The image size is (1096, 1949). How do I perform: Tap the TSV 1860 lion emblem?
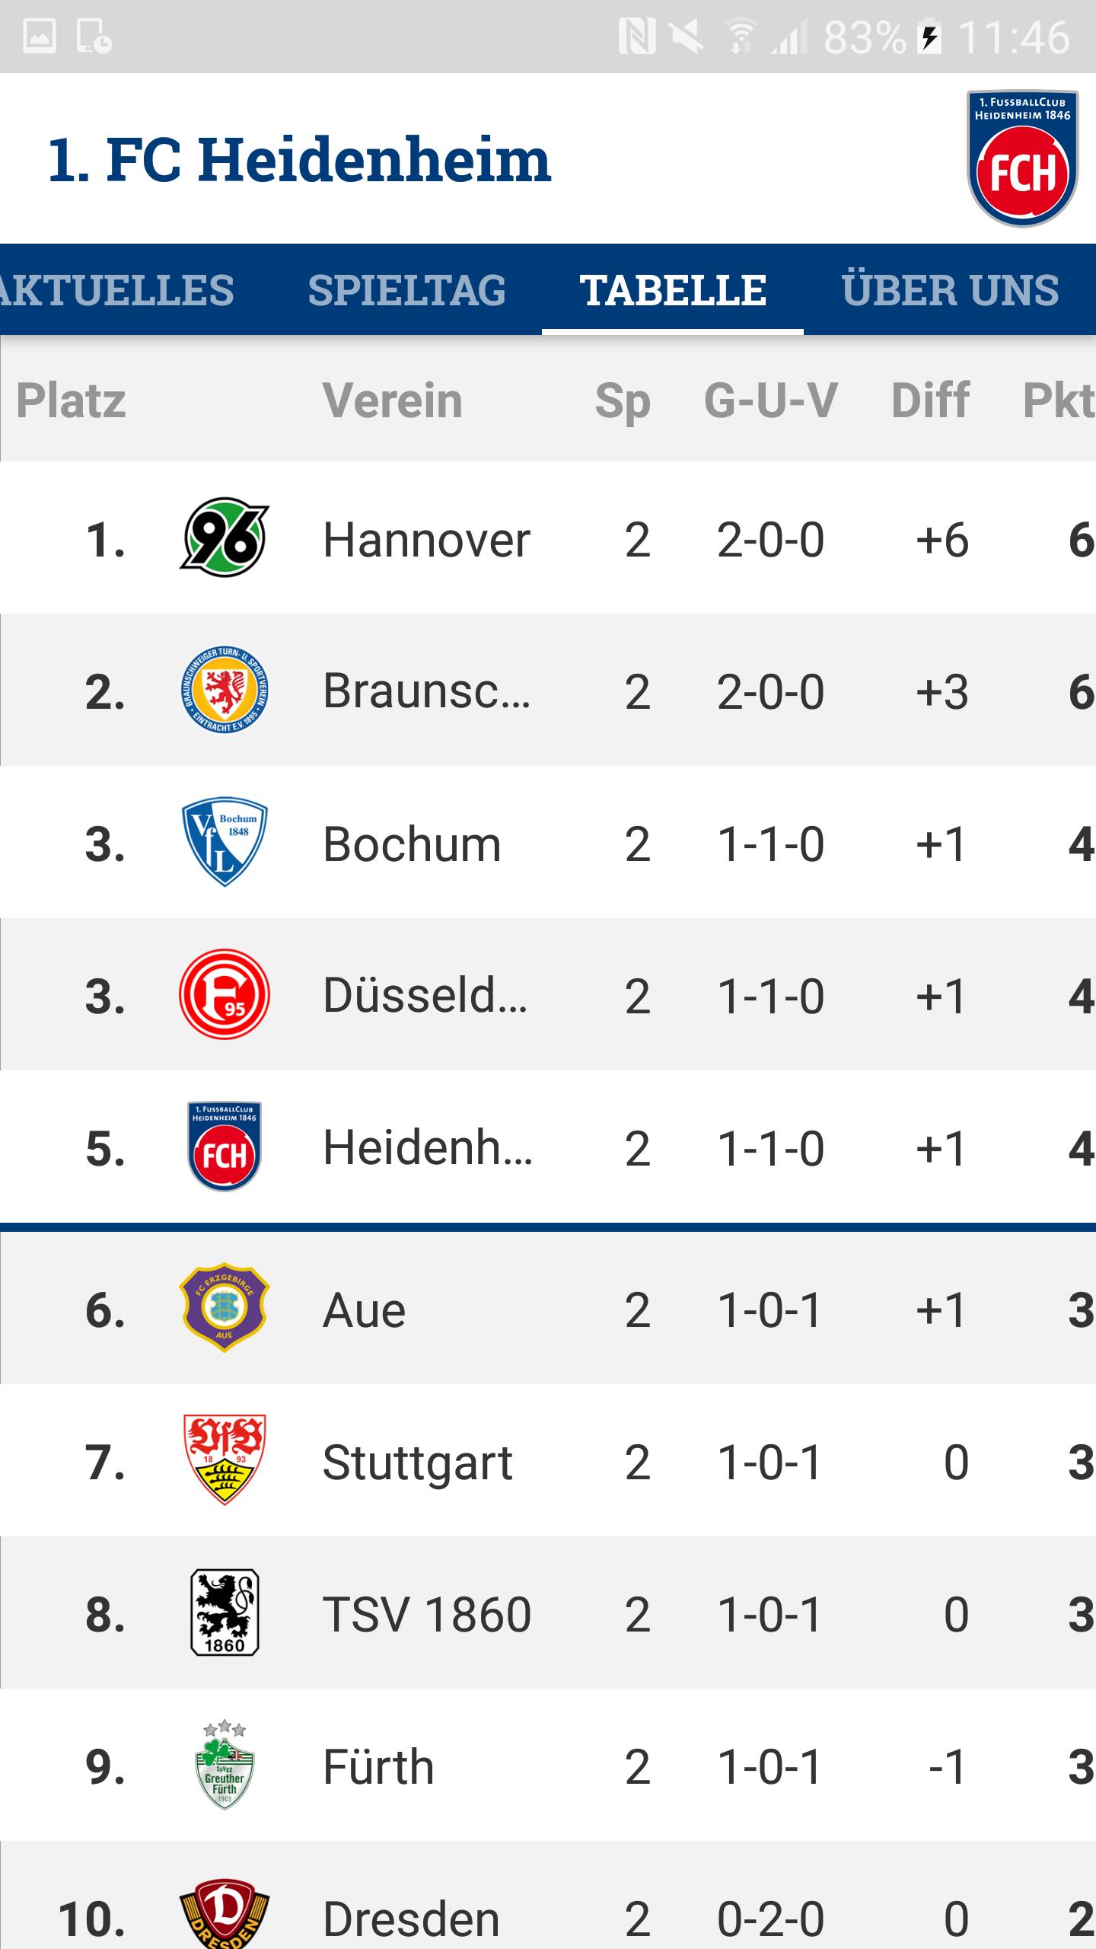pyautogui.click(x=225, y=1612)
